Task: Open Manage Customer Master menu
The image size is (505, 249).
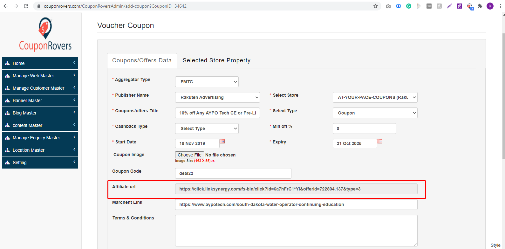Action: tap(40, 88)
